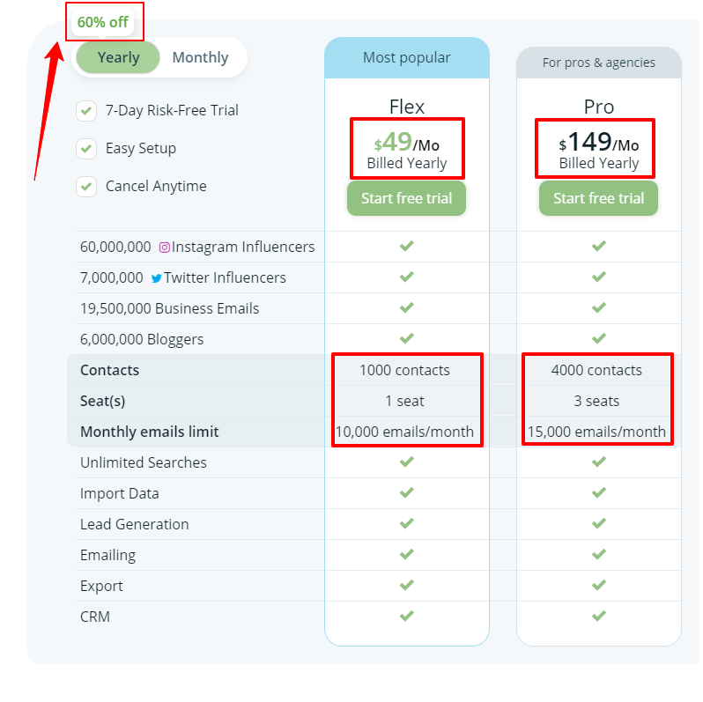
Task: Start free trial for Pro plan
Action: (x=598, y=198)
